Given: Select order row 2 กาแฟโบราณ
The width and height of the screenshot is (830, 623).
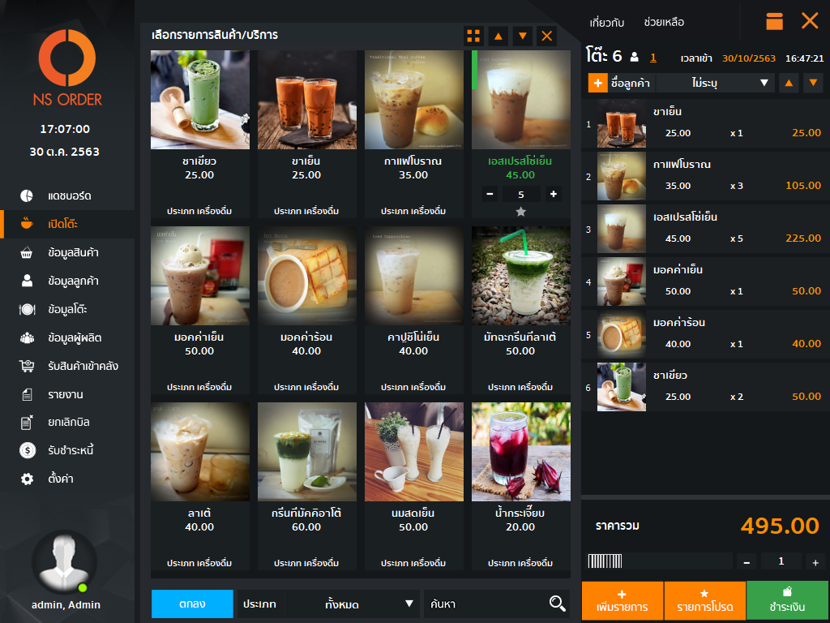Looking at the screenshot, I should click(x=705, y=176).
